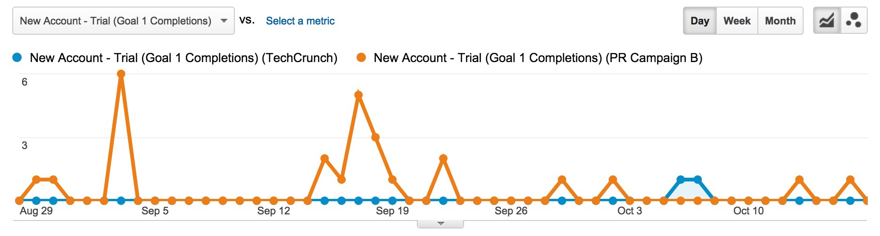
Task: Click the Sep 19 date axis label
Action: pos(392,211)
